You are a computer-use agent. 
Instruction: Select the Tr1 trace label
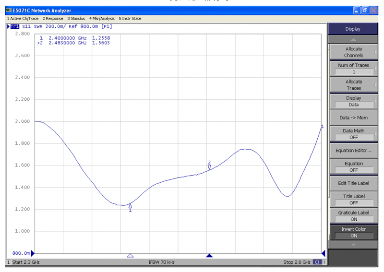coord(14,27)
